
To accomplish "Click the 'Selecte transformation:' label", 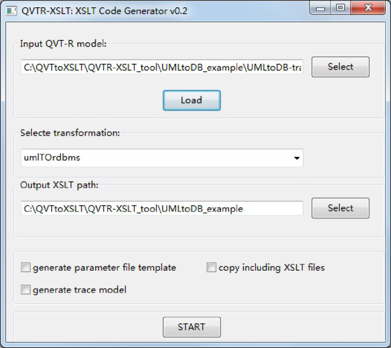I will pyautogui.click(x=70, y=133).
